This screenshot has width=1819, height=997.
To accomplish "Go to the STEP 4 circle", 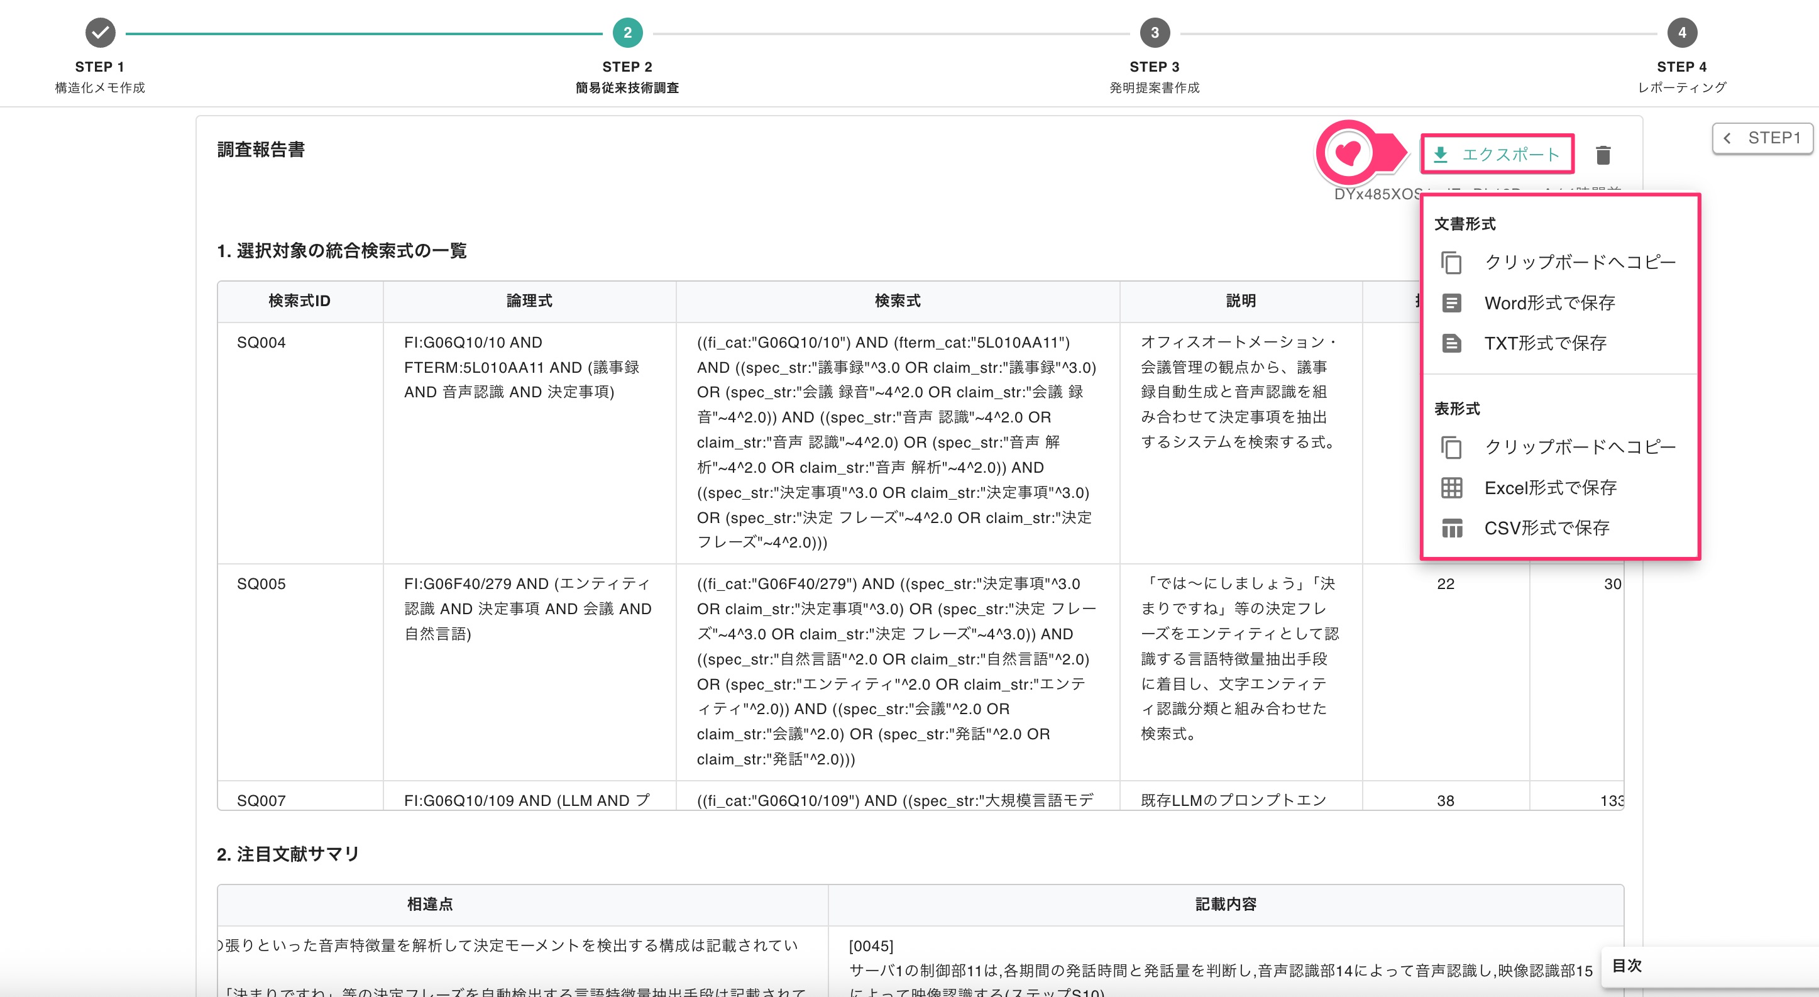I will (x=1681, y=33).
